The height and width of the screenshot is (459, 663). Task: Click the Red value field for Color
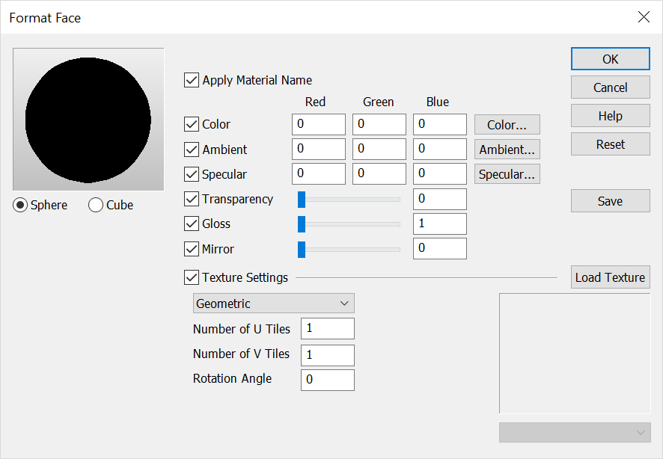tap(318, 124)
